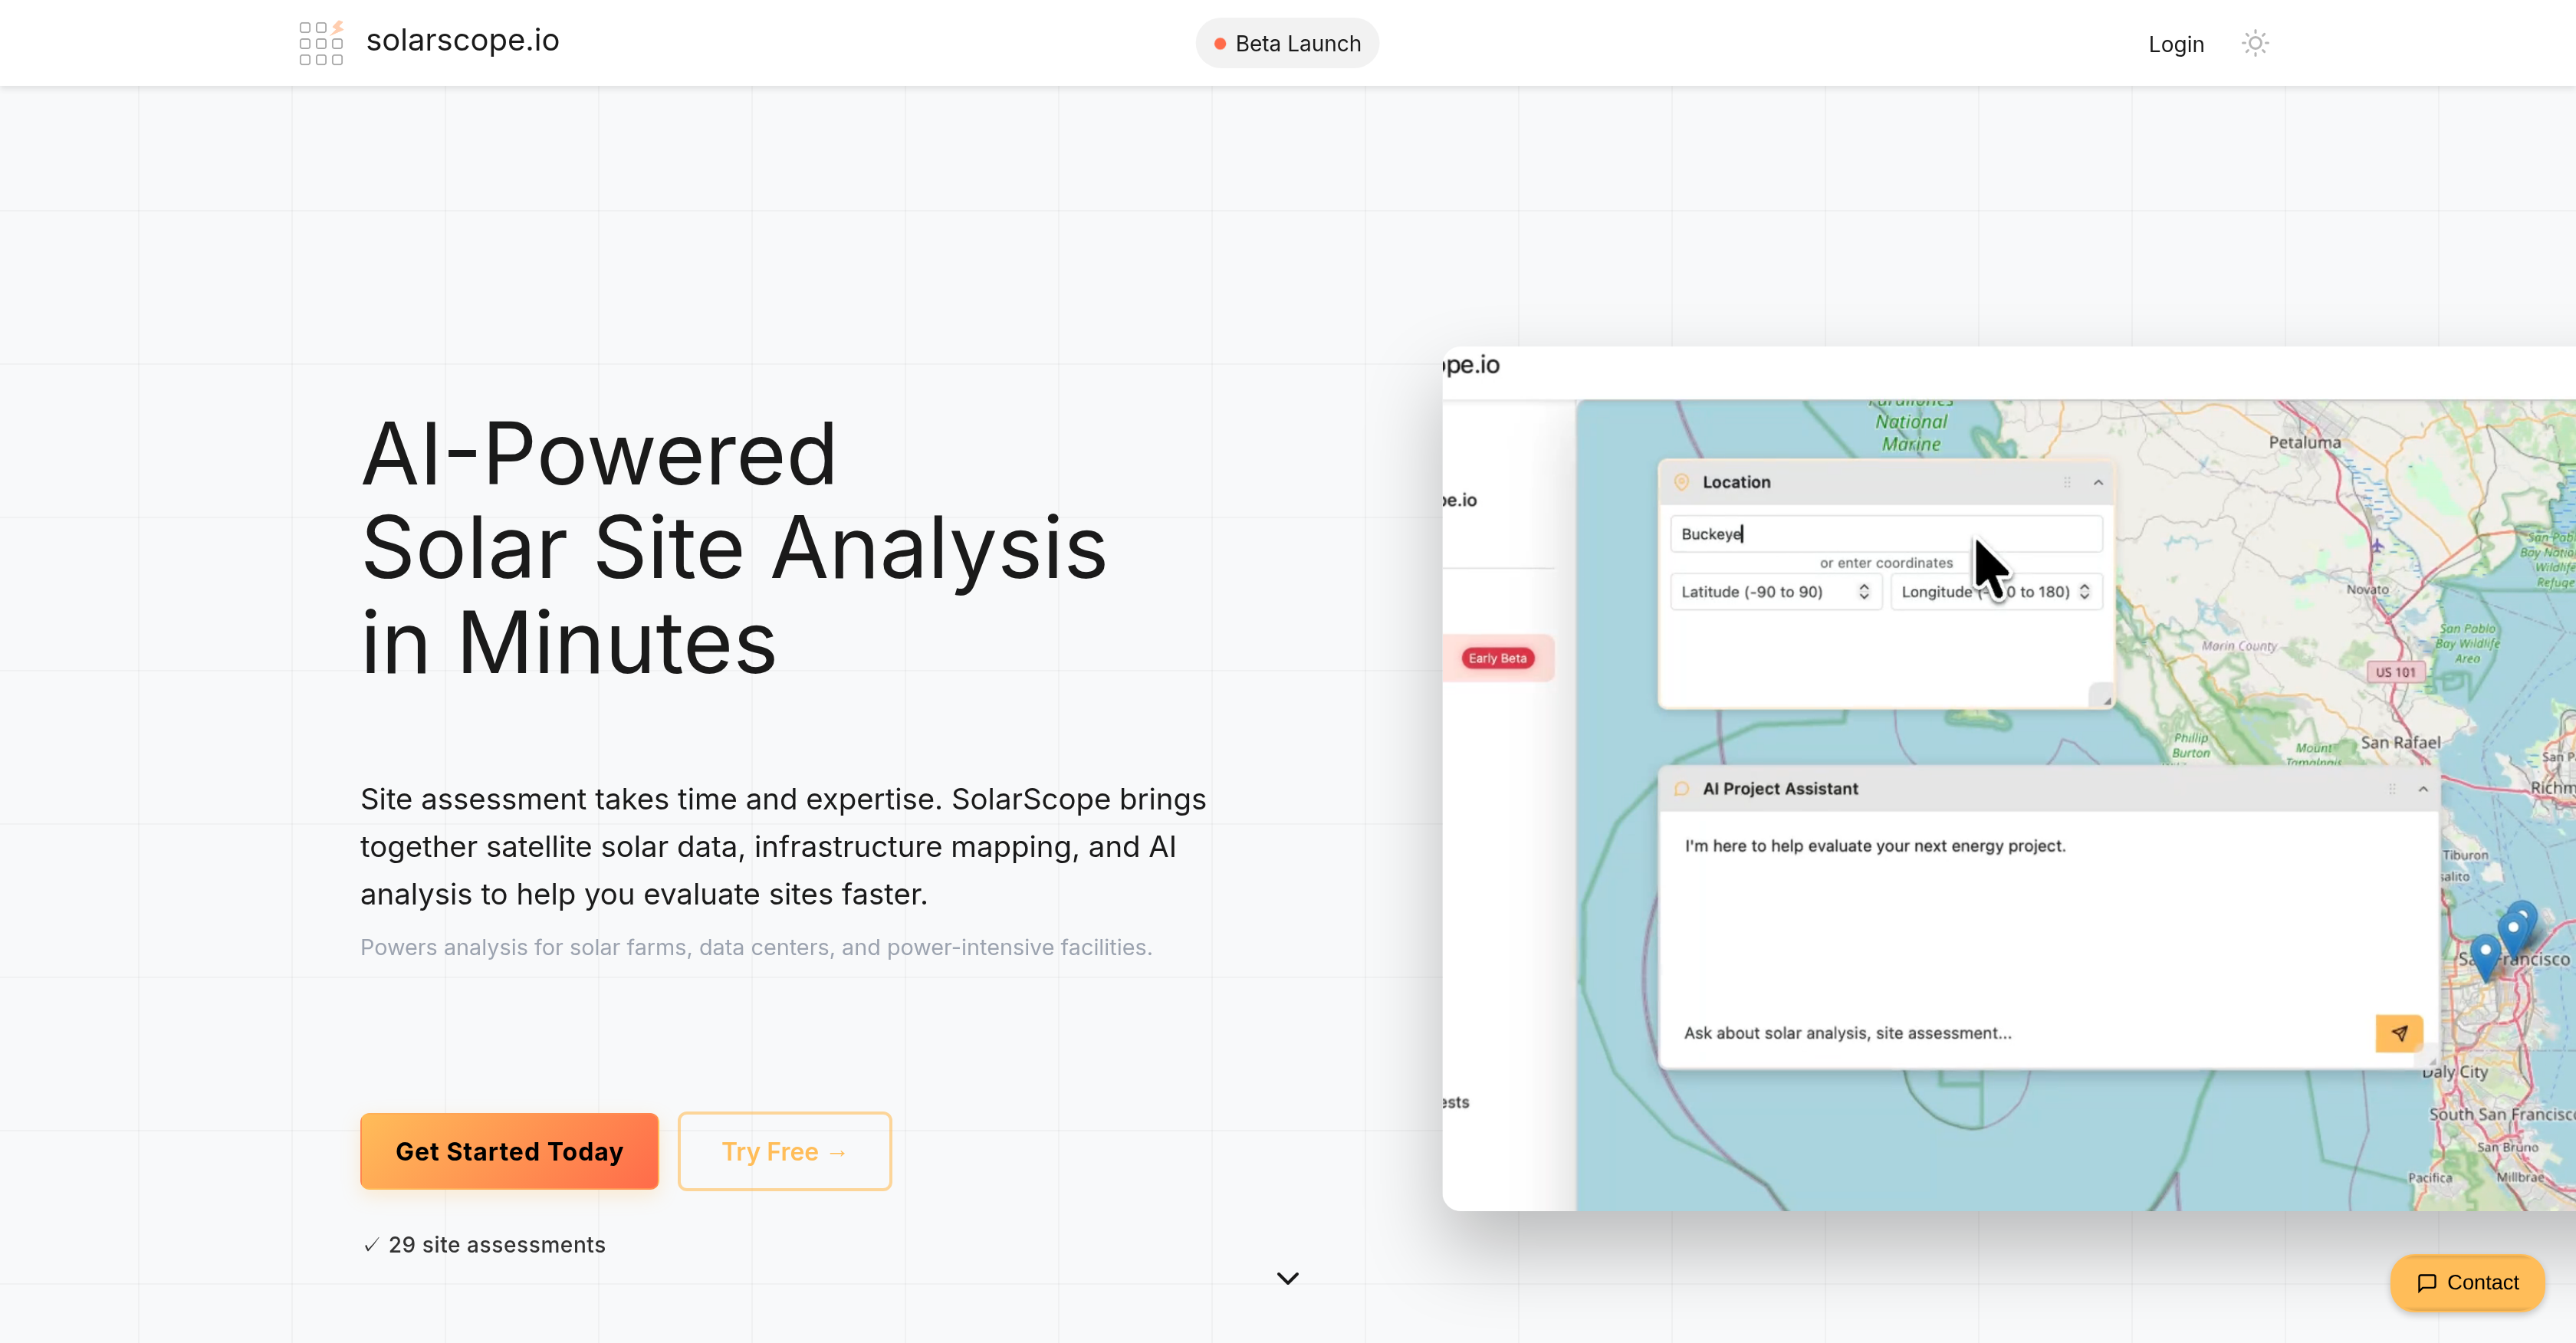The width and height of the screenshot is (2576, 1343).
Task: Click the 'AI-Powered' headline text
Action: pyautogui.click(x=598, y=455)
